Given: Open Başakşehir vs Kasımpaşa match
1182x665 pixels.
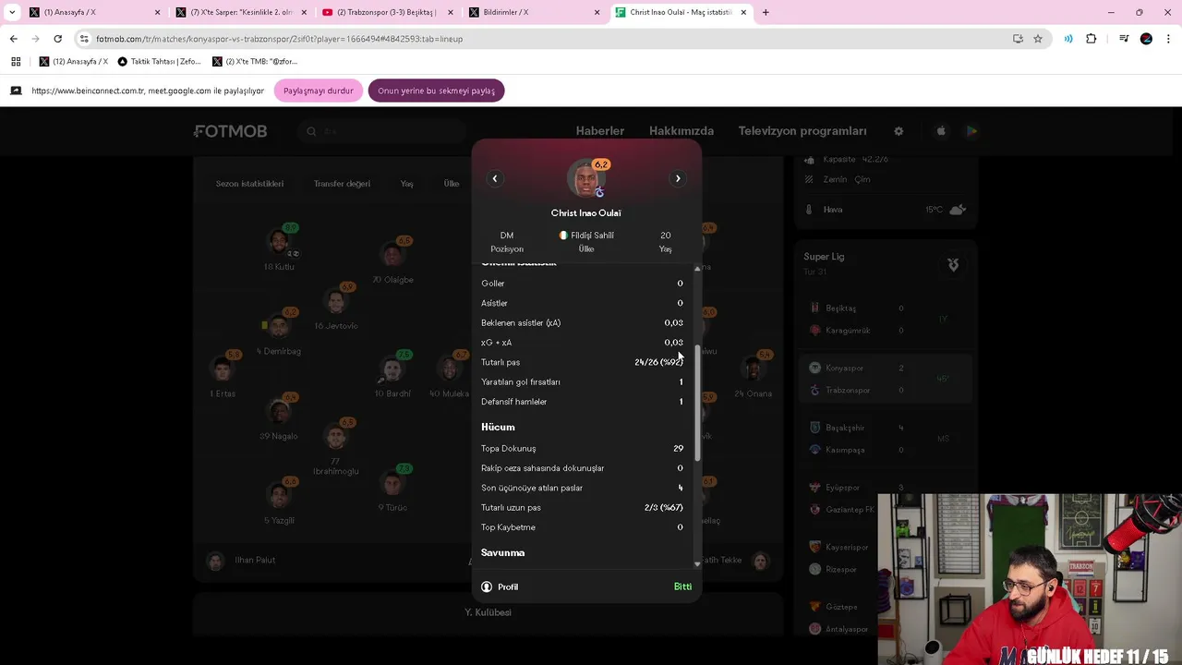Looking at the screenshot, I should point(886,439).
